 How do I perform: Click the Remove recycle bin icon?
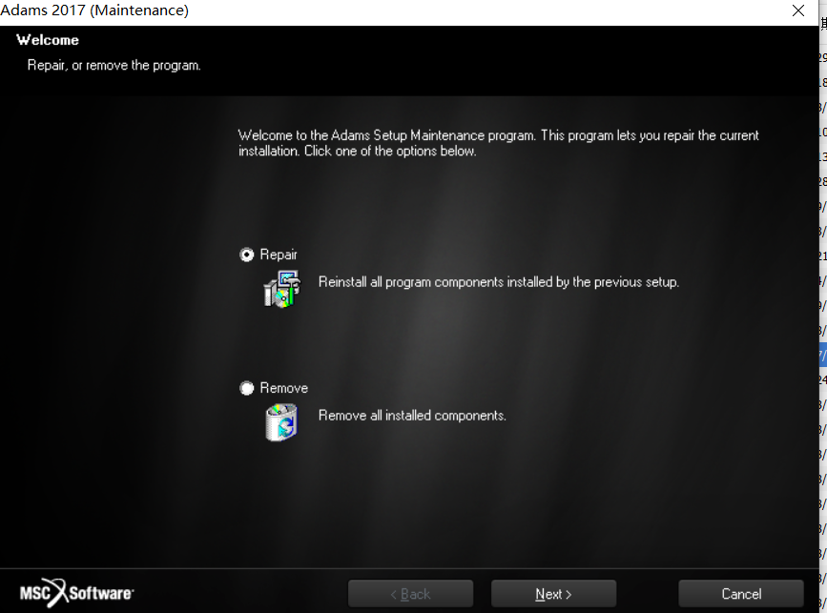pyautogui.click(x=281, y=422)
